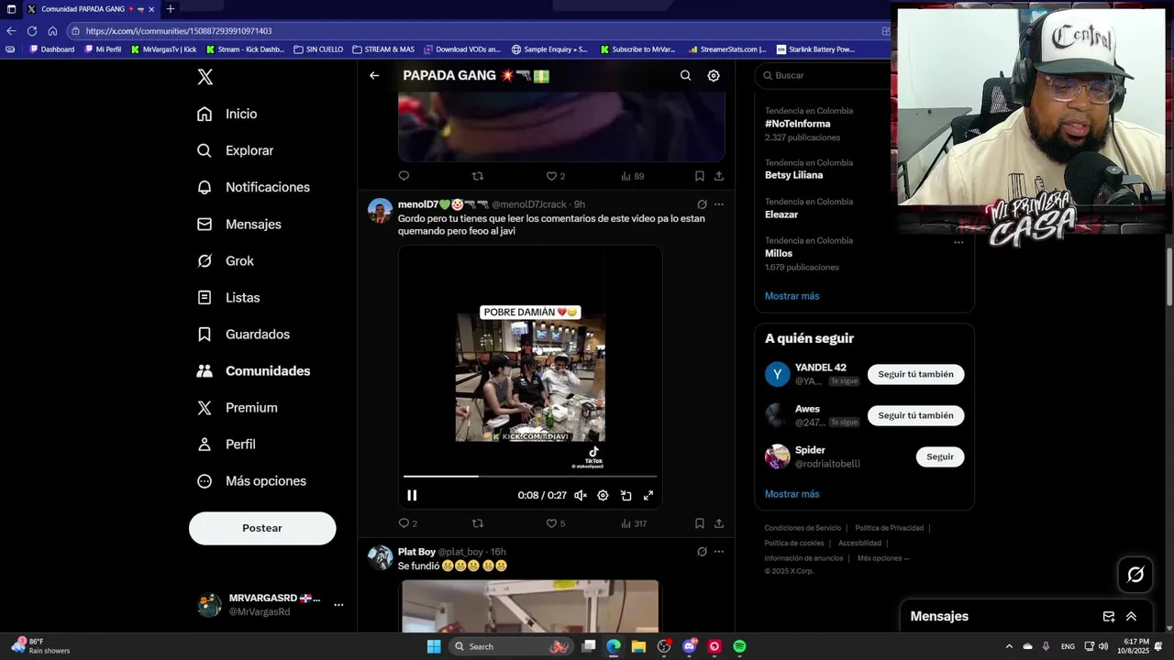Share the top post with 89 views
Viewport: 1174px width, 660px height.
(719, 176)
